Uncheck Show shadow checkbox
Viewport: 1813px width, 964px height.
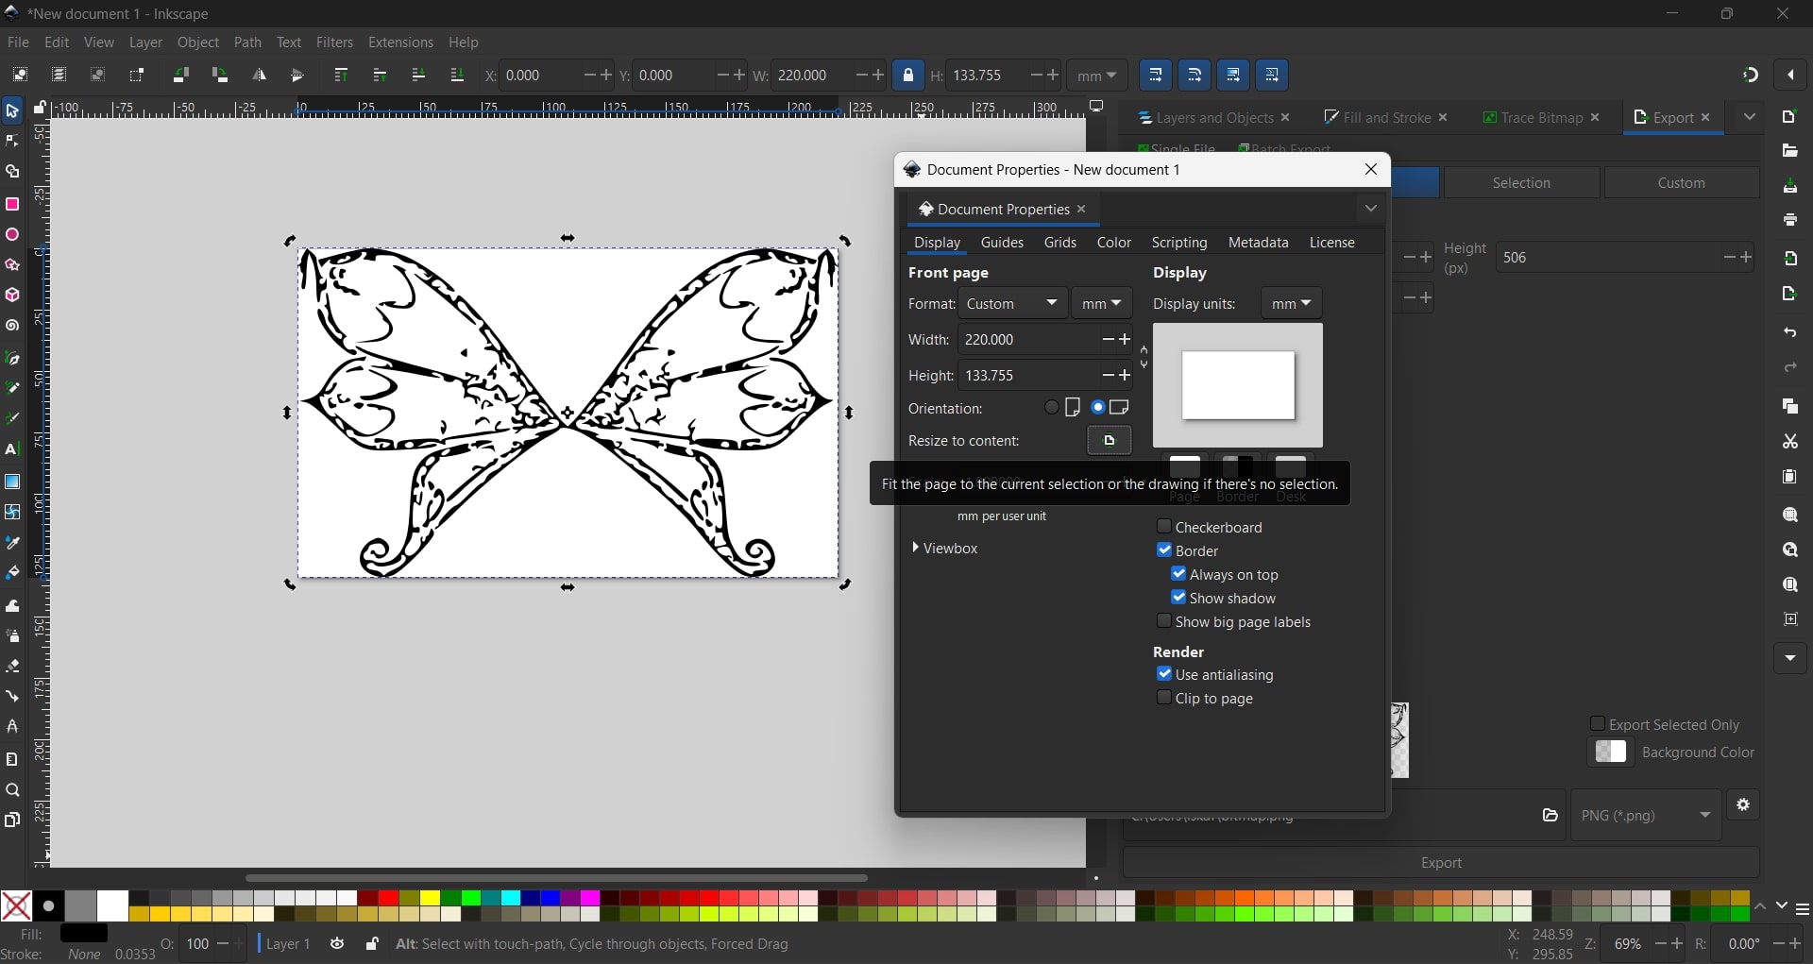click(x=1178, y=598)
